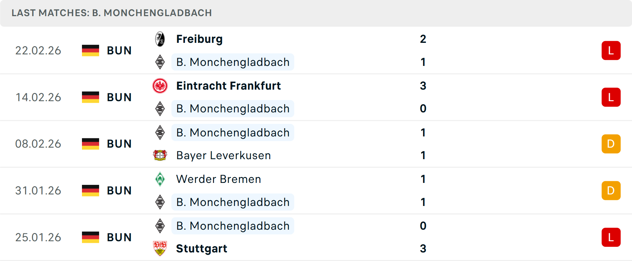Screen dimensions: 632x261
Task: Select the date 08.02.26
Action: [38, 144]
